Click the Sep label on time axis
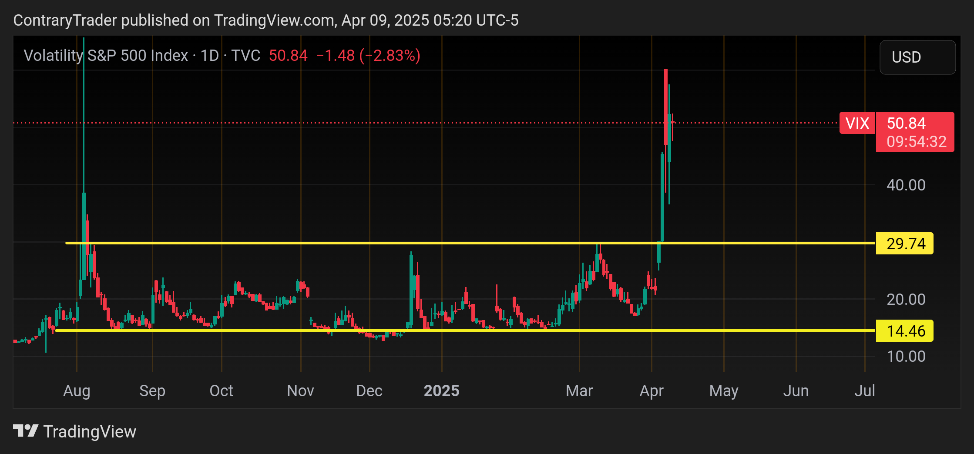The height and width of the screenshot is (454, 974). (152, 391)
